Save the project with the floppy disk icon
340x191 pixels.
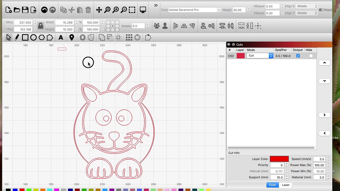tap(25, 10)
